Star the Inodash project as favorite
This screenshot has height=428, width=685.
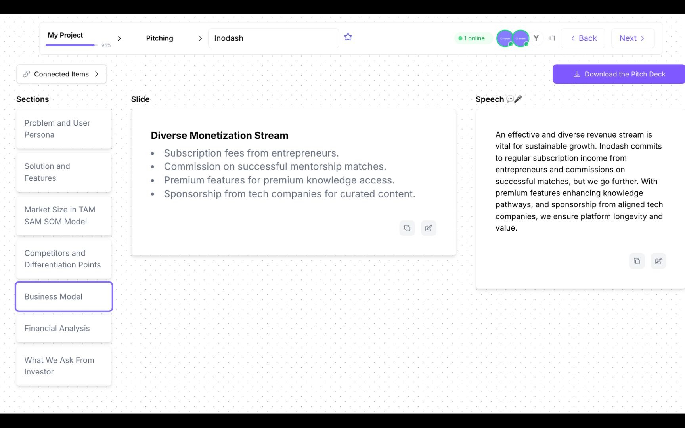click(x=348, y=37)
